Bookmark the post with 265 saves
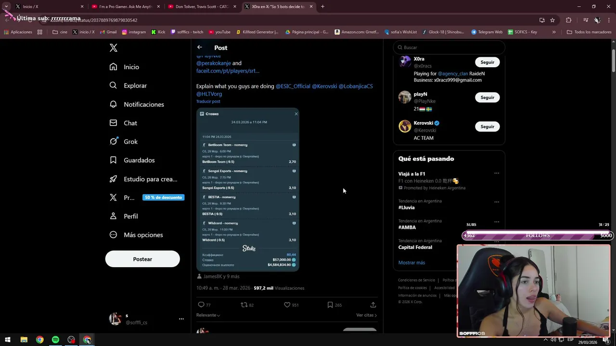The width and height of the screenshot is (616, 346). pos(334,305)
